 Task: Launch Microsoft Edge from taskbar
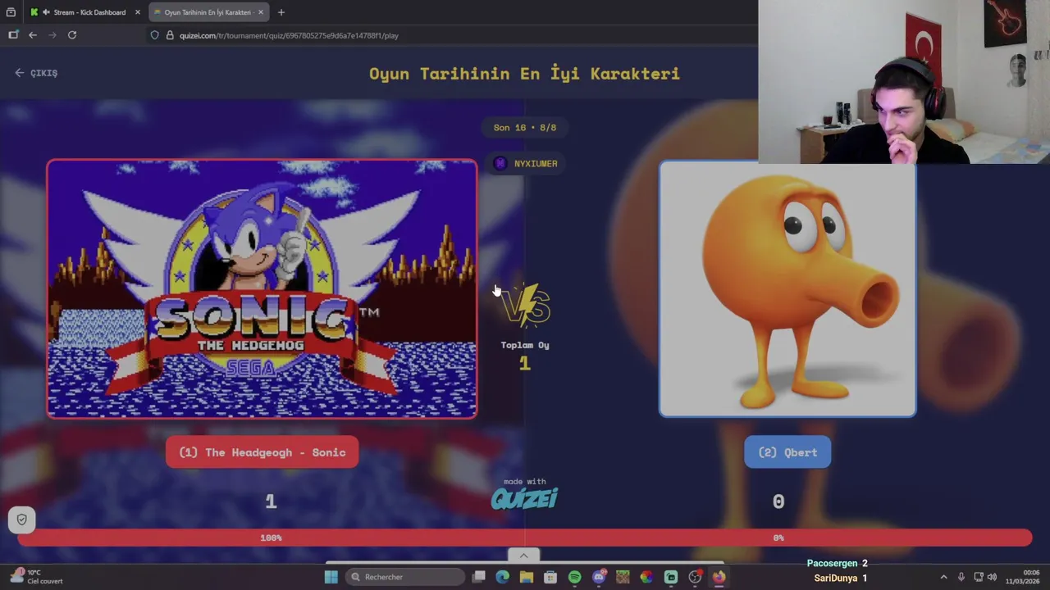503,577
